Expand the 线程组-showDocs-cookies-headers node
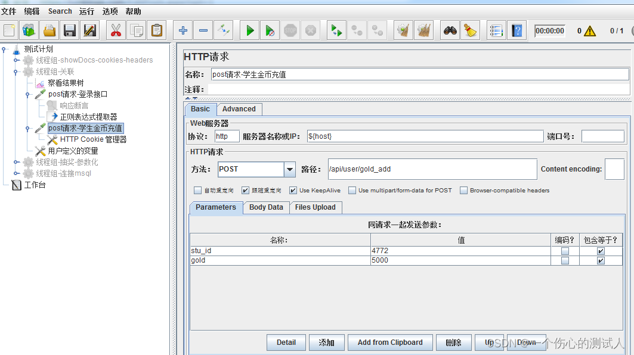634x355 pixels. [16, 60]
